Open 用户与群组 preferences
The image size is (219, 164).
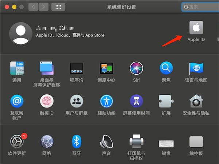point(77,101)
